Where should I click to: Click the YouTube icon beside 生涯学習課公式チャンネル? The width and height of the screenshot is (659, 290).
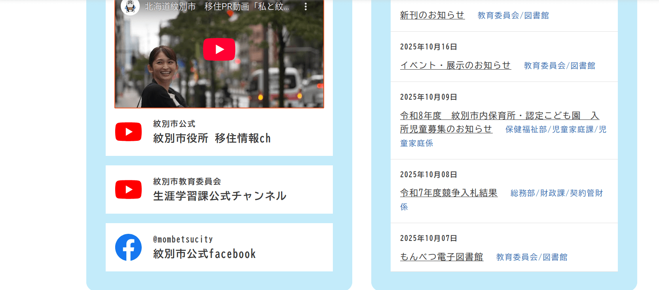coord(128,190)
